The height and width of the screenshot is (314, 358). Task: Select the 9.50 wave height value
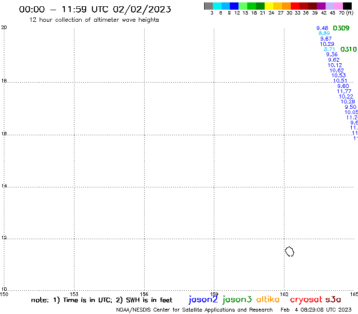point(350,107)
